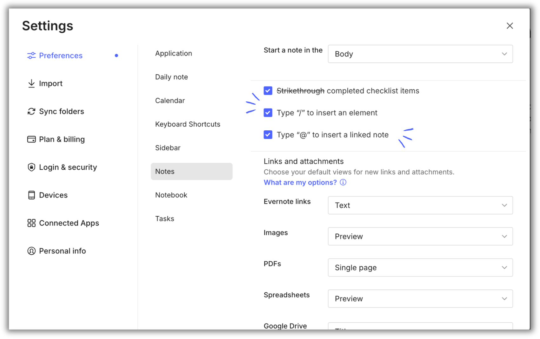Disable Type "/" to insert an element
Image resolution: width=540 pixels, height=339 pixels.
click(x=268, y=113)
